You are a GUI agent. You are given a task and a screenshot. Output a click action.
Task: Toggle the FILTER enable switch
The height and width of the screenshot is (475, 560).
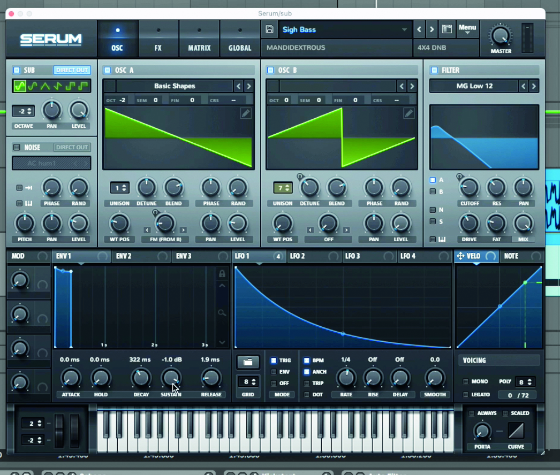click(x=434, y=70)
